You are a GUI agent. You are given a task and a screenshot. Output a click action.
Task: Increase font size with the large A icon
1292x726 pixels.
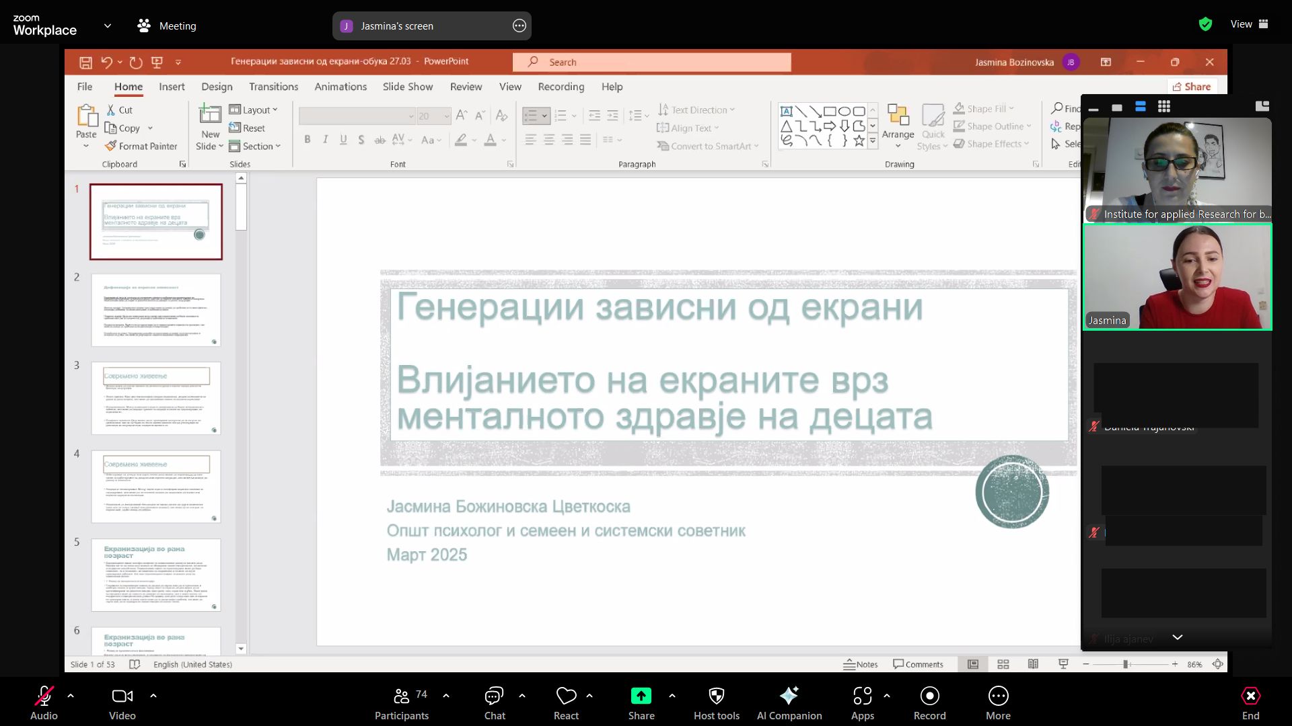461,116
